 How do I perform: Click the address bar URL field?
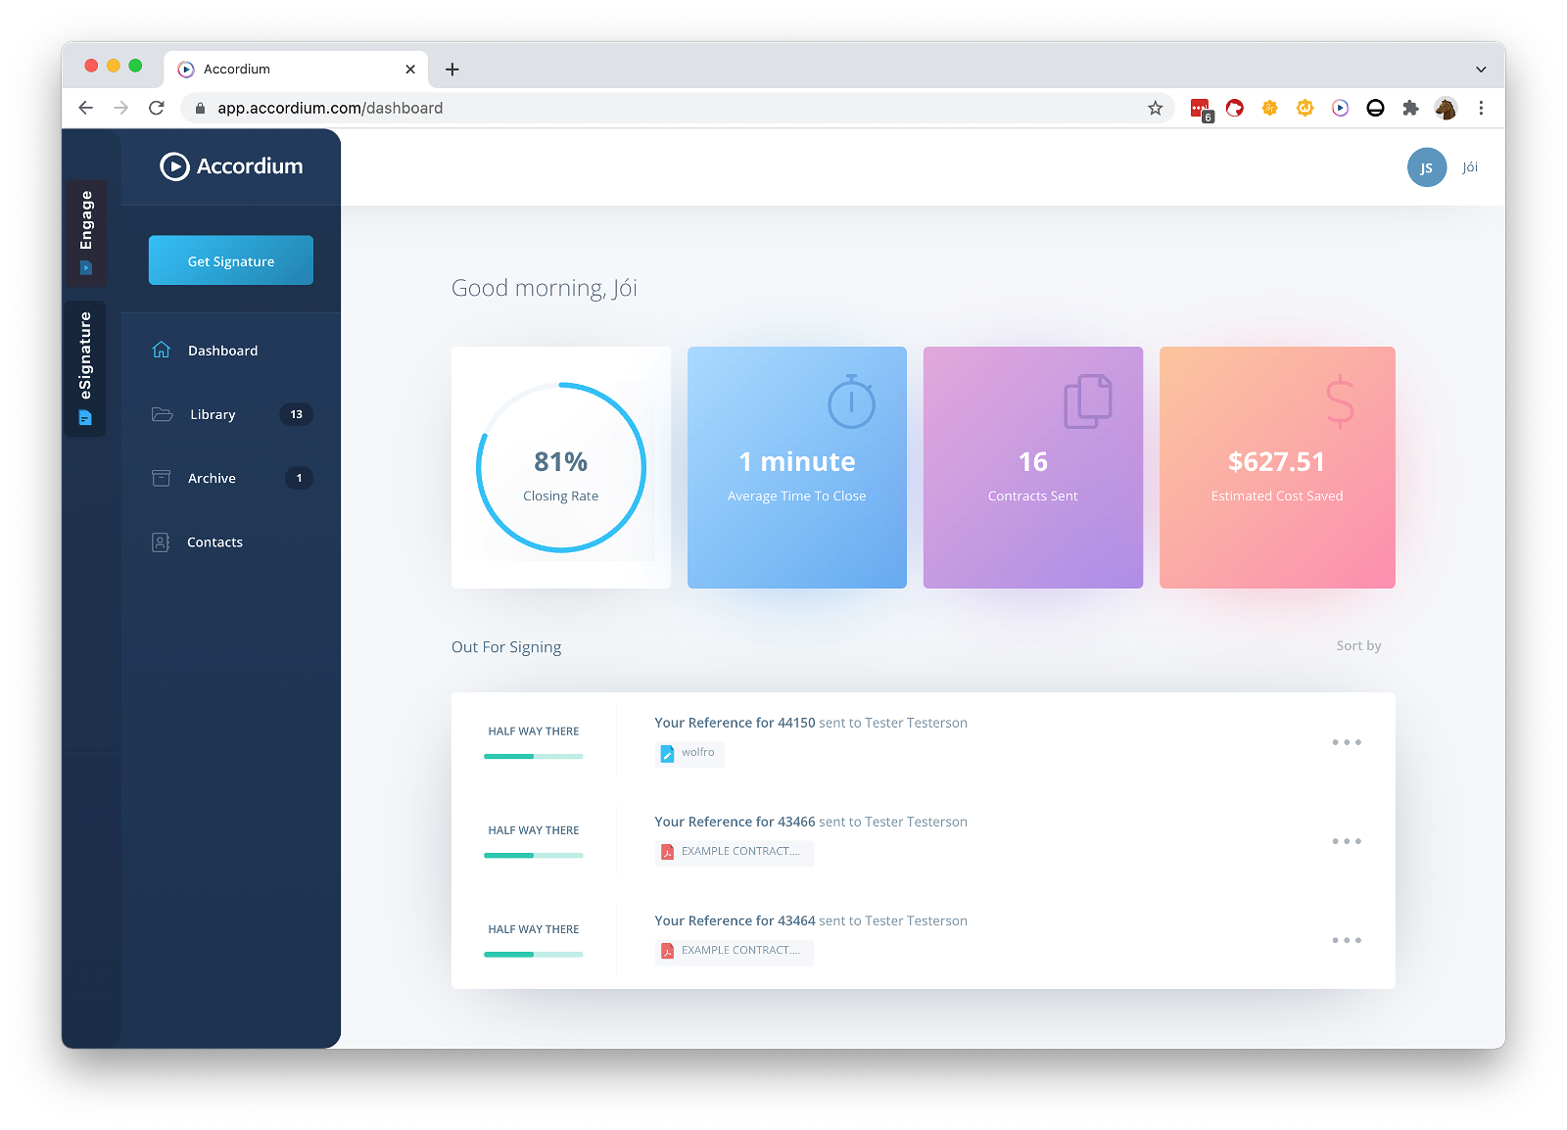(678, 108)
